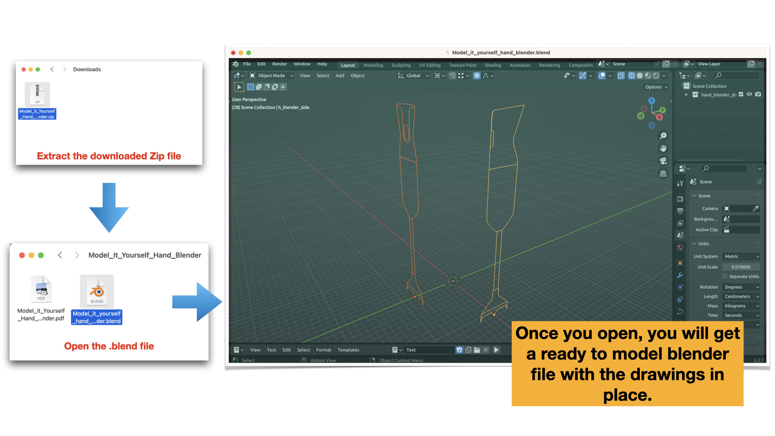Uncheck hand_blender collection exclude checkbox
775x436 pixels.
tap(741, 95)
